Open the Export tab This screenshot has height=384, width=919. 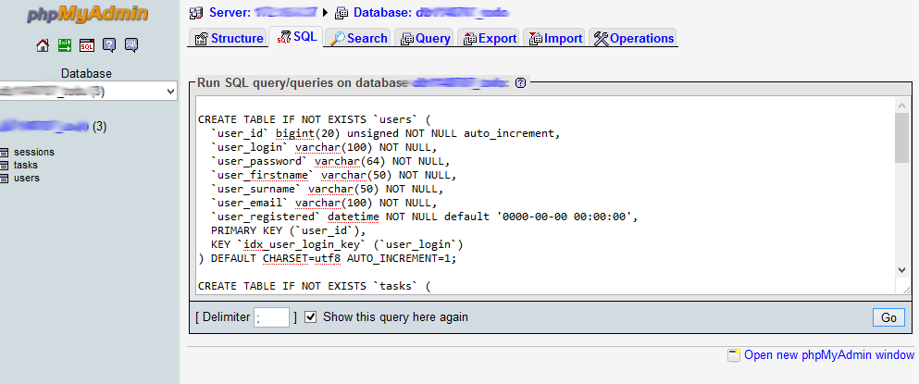click(489, 38)
